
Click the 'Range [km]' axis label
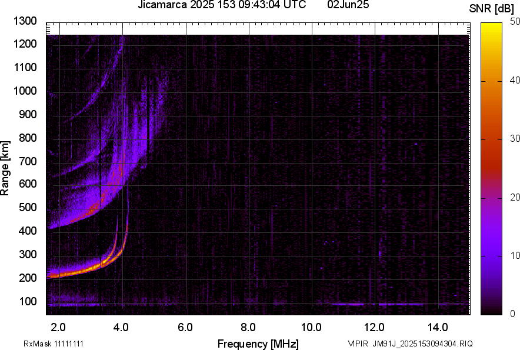[x=5, y=168]
